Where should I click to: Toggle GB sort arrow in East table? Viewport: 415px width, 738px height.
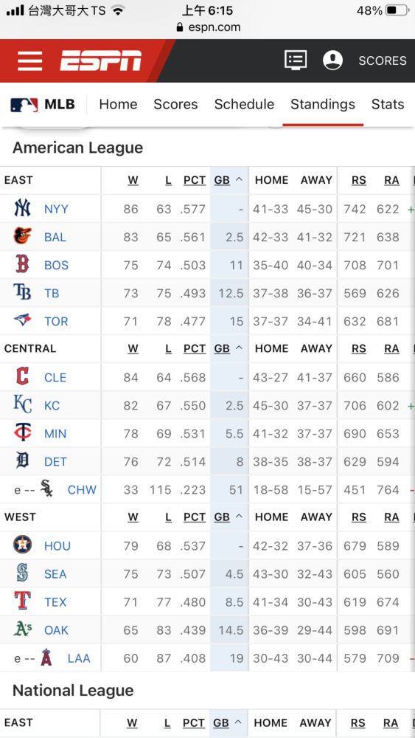(239, 180)
